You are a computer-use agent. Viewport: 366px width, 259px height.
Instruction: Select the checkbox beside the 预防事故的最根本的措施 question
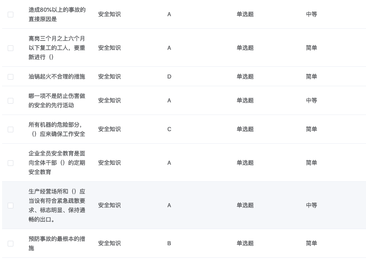pyautogui.click(x=11, y=243)
